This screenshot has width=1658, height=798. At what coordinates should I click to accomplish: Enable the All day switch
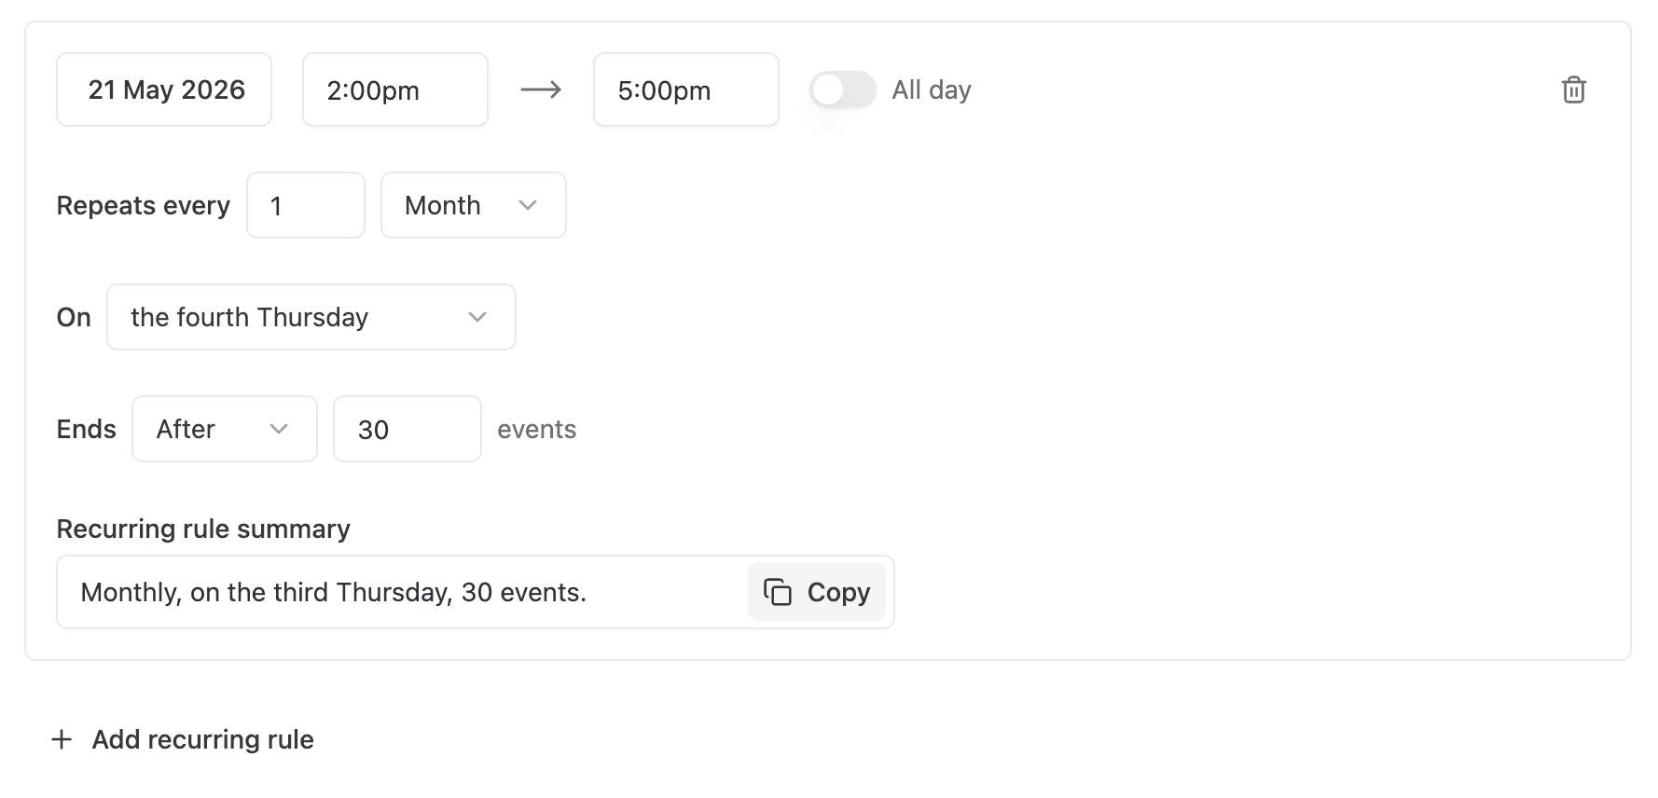click(x=842, y=89)
